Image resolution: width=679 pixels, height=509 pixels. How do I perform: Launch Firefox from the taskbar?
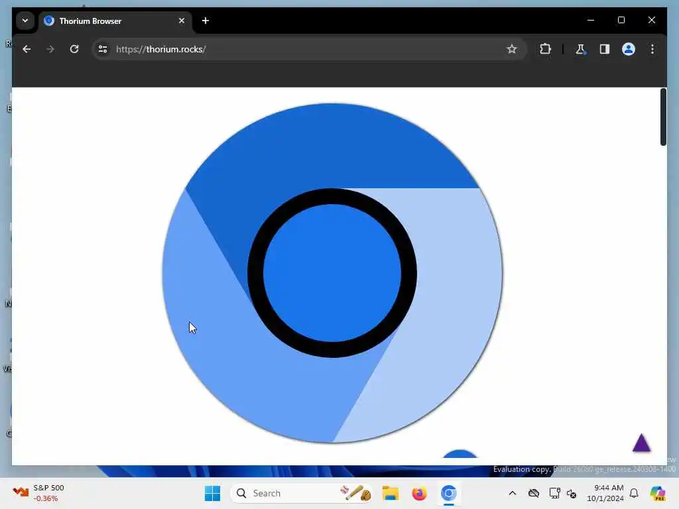pyautogui.click(x=419, y=493)
